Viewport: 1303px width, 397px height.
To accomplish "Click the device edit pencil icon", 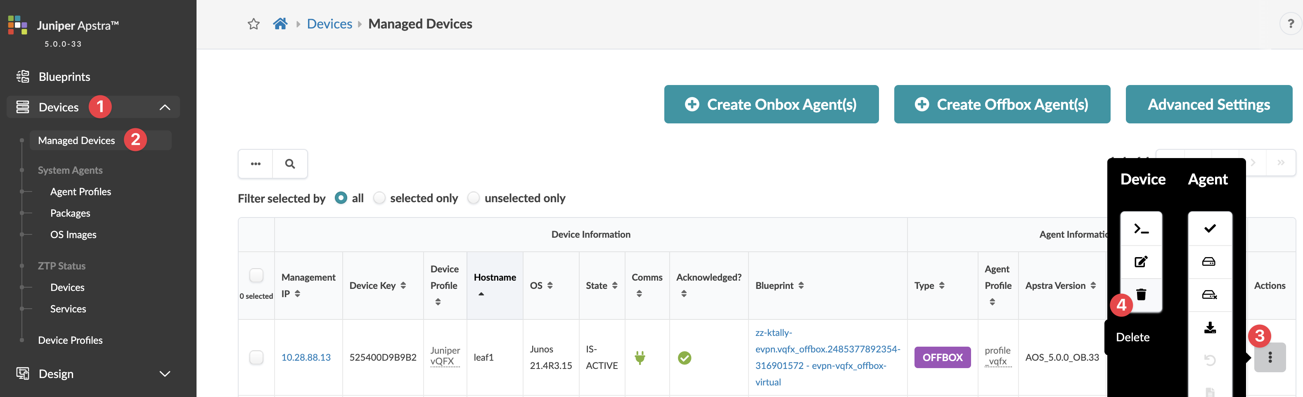I will tap(1141, 262).
